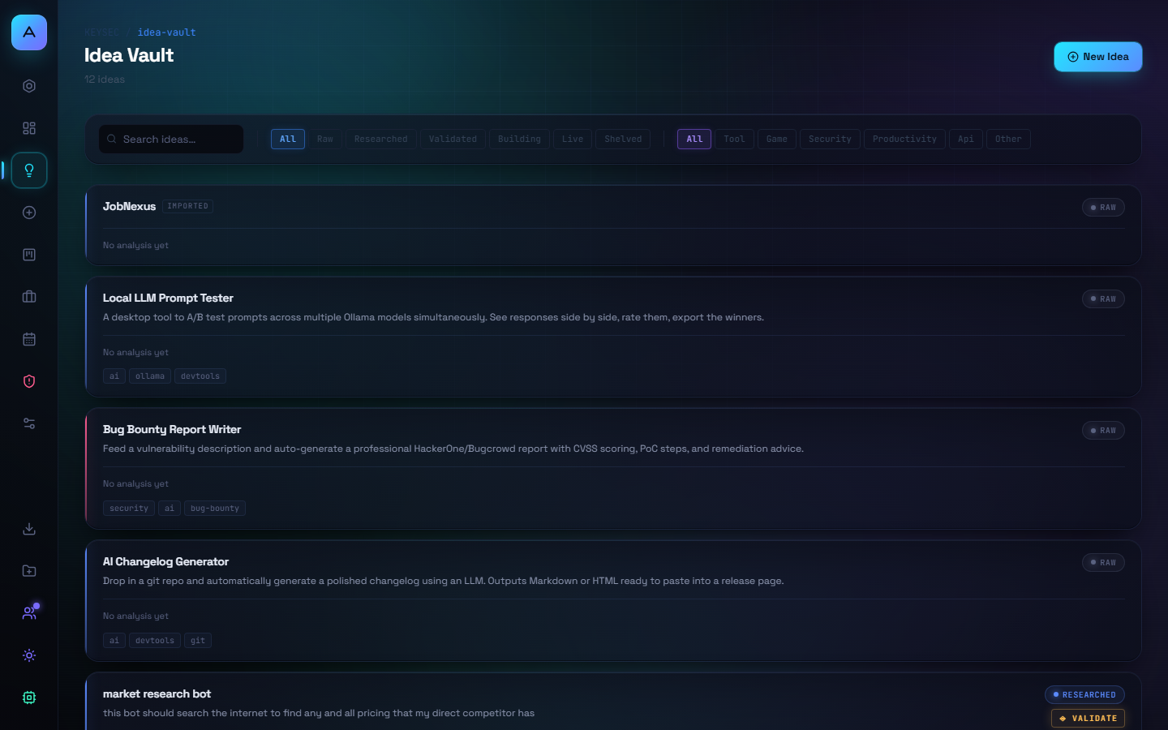1168x730 pixels.
Task: Open the hexagon icon in the sidebar
Action: click(29, 86)
